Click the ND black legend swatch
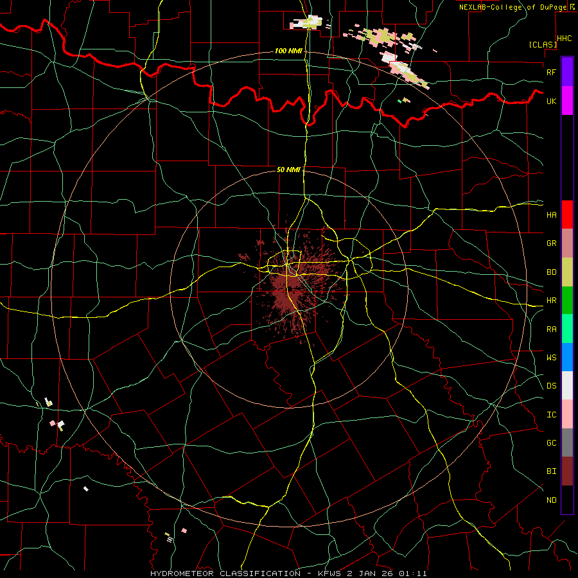Viewport: 578px width, 578px height. pos(567,500)
